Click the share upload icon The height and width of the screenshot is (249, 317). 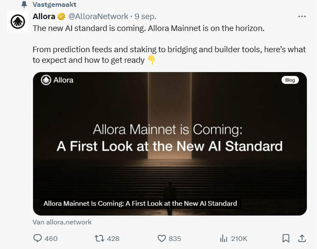pyautogui.click(x=302, y=238)
